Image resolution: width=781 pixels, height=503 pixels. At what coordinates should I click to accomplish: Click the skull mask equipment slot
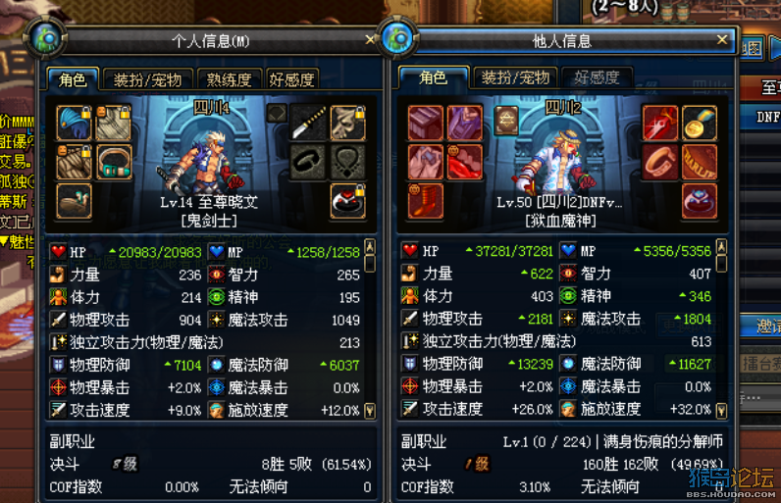347,123
